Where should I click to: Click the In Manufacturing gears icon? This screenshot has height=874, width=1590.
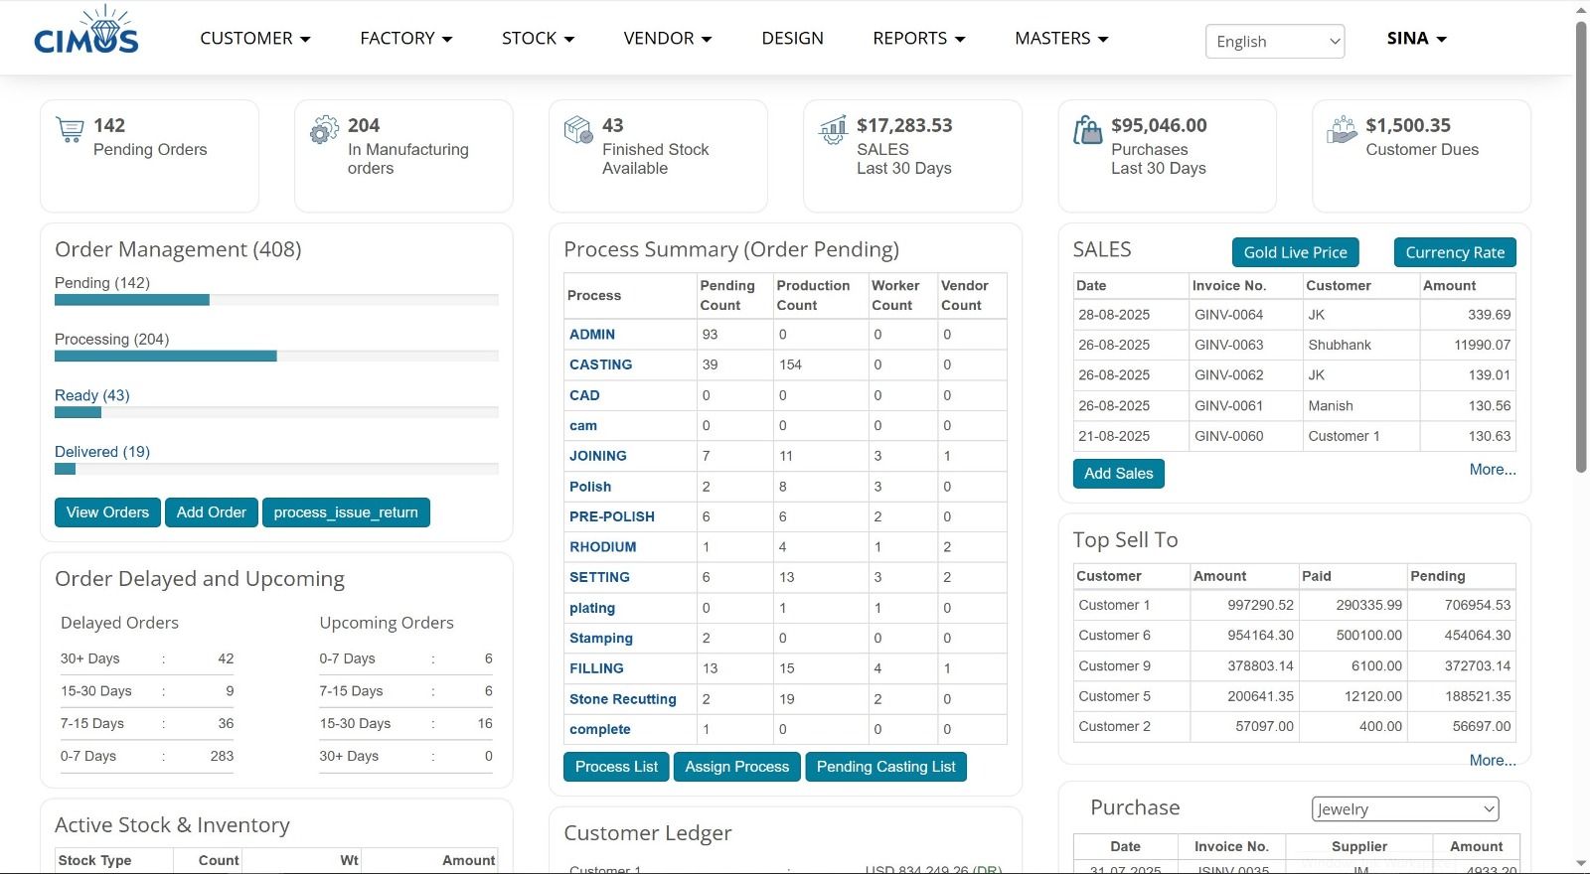(325, 130)
